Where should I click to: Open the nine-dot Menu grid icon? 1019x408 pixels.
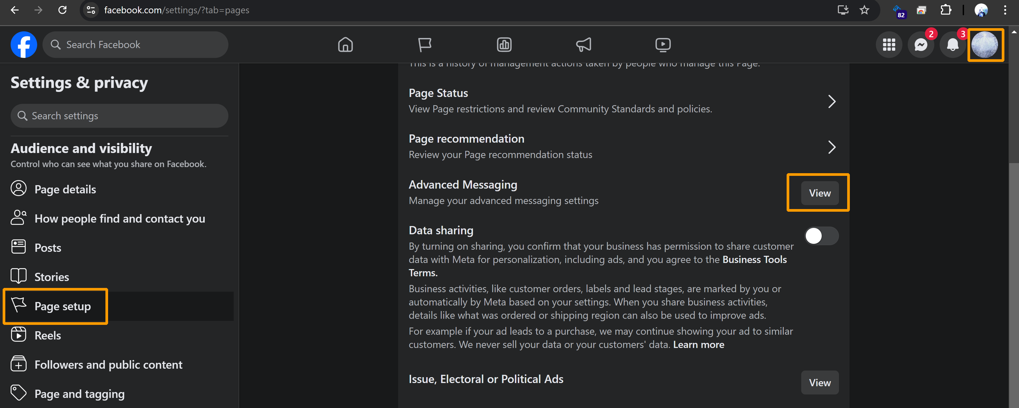coord(889,45)
